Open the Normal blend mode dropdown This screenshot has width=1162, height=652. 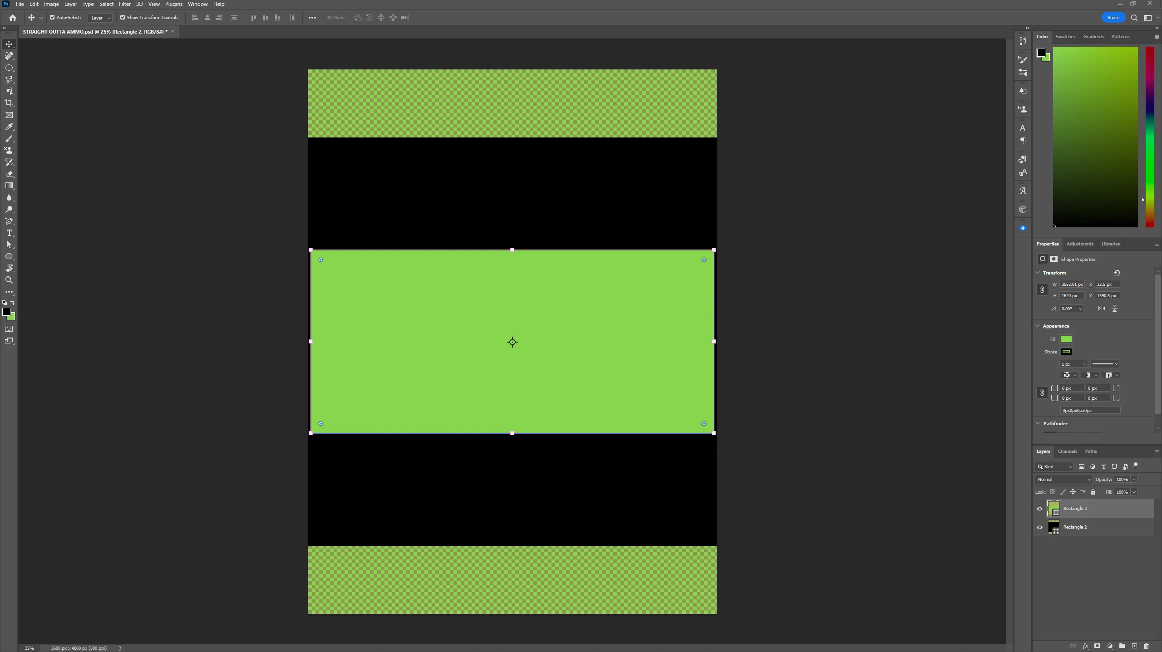(1063, 479)
